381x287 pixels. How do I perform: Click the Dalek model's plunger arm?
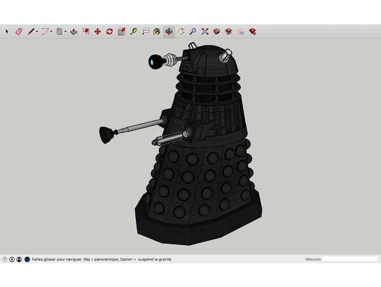pos(132,128)
